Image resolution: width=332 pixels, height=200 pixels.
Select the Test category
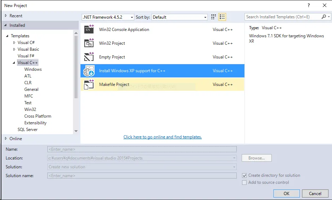click(28, 103)
